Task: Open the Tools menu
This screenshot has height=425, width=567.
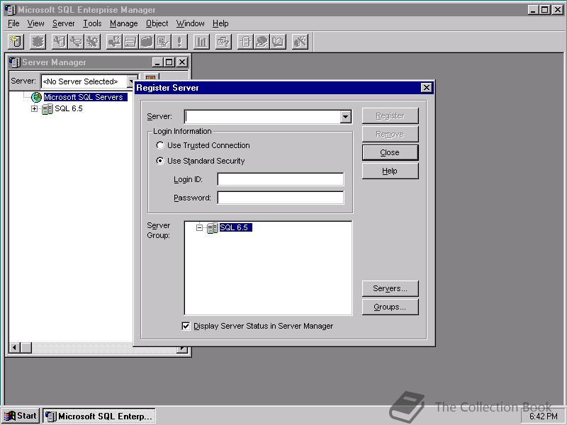Action: pyautogui.click(x=92, y=23)
